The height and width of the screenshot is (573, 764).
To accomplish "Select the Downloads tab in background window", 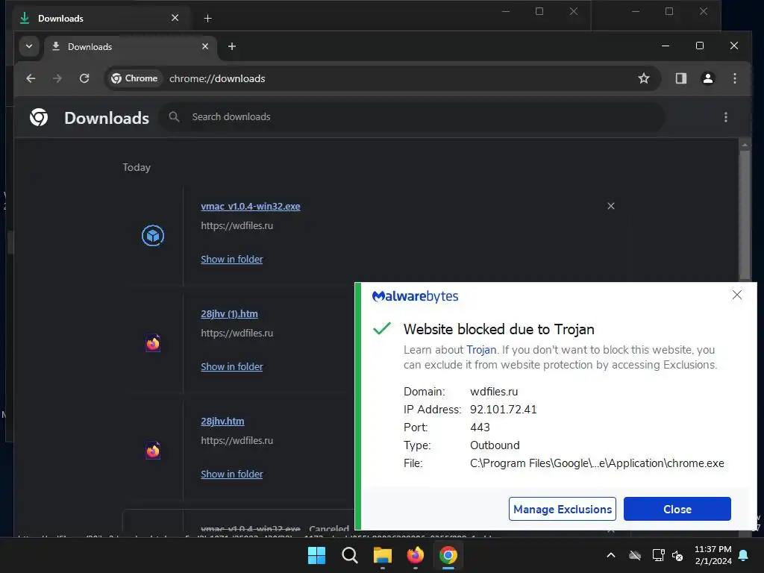I will pos(98,19).
